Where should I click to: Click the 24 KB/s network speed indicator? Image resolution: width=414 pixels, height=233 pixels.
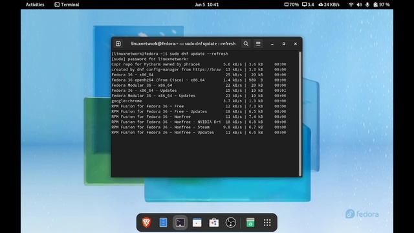pyautogui.click(x=329, y=5)
